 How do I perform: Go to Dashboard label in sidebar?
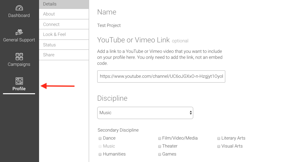(x=19, y=15)
